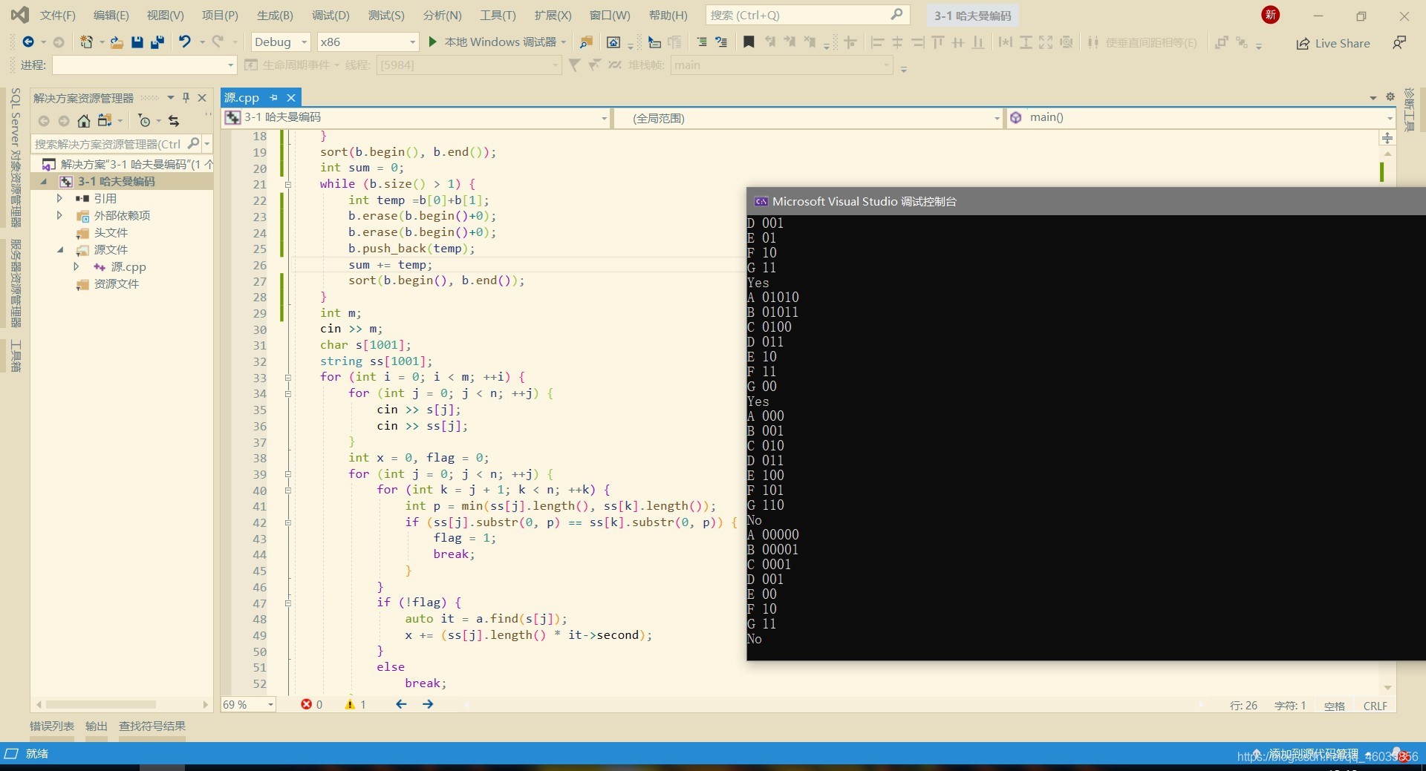Click the sync icon in Solution Explorer toolbar
The height and width of the screenshot is (771, 1426).
(x=174, y=121)
